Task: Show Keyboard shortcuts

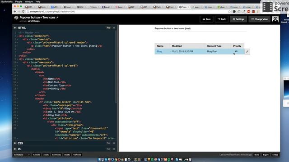Action: [x=77, y=155]
